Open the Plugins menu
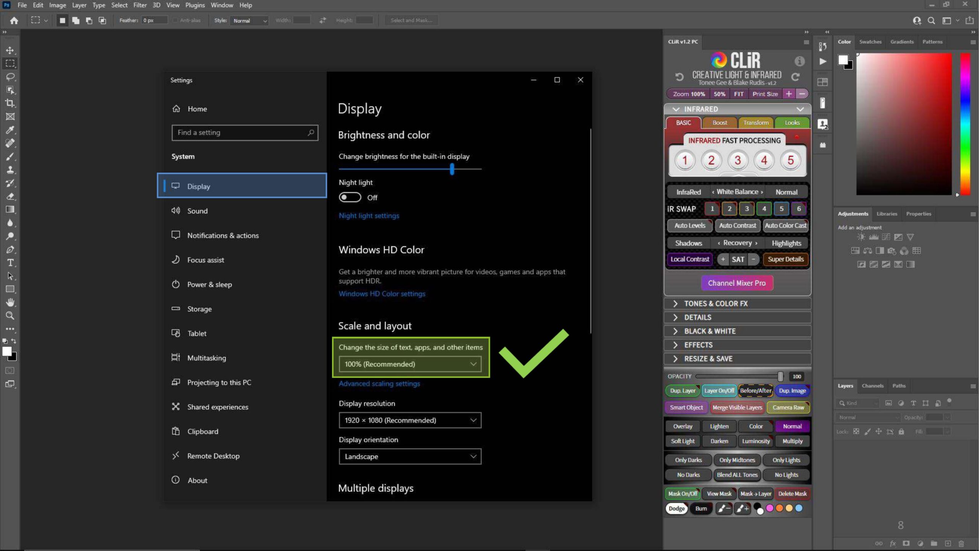Screen dimensions: 979x551 [195, 5]
